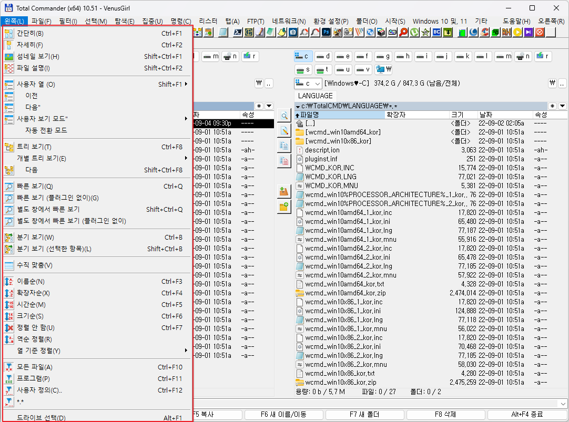This screenshot has width=569, height=422.
Task: Open the 파일(F) menu
Action: point(42,21)
